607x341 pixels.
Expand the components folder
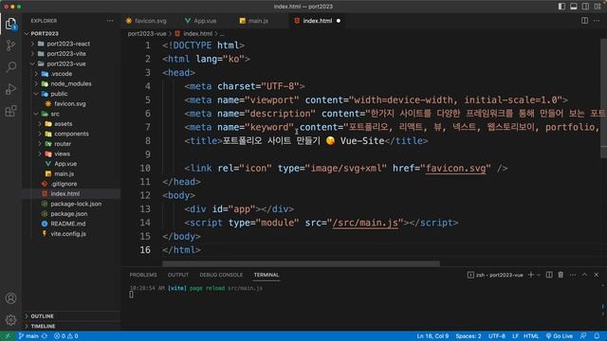click(x=72, y=134)
